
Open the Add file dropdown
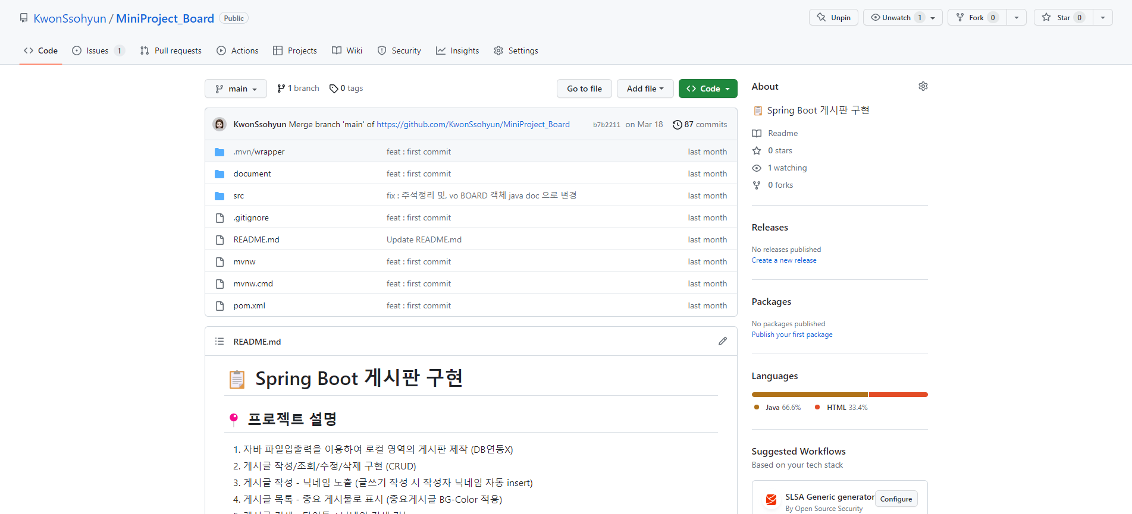click(x=645, y=89)
